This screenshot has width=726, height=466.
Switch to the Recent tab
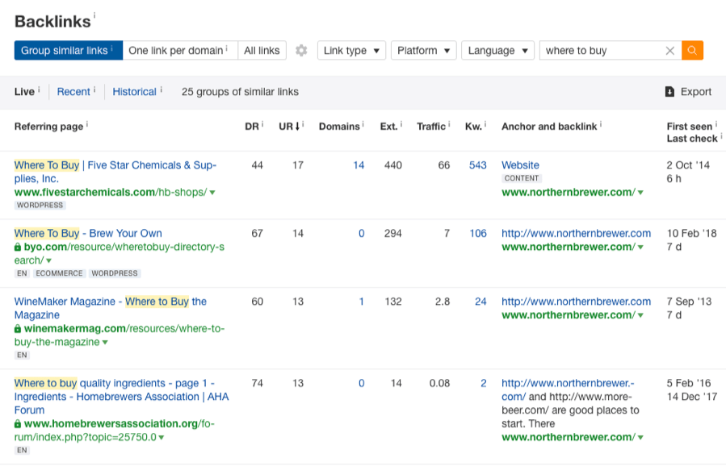coord(75,91)
